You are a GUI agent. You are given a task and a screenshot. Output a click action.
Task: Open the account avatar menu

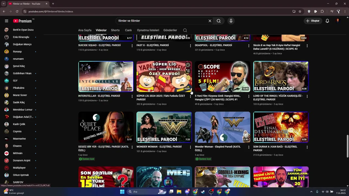[x=338, y=21]
